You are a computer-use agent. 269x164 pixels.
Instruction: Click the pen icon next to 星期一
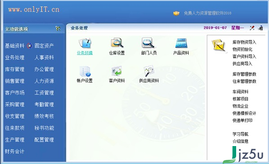point(252,28)
